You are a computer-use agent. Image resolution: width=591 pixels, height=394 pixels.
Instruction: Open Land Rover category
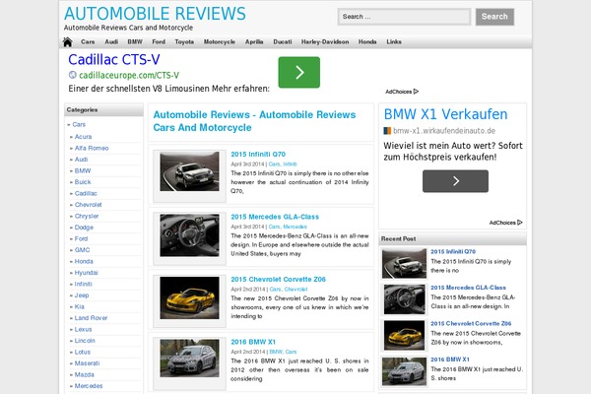(x=91, y=317)
